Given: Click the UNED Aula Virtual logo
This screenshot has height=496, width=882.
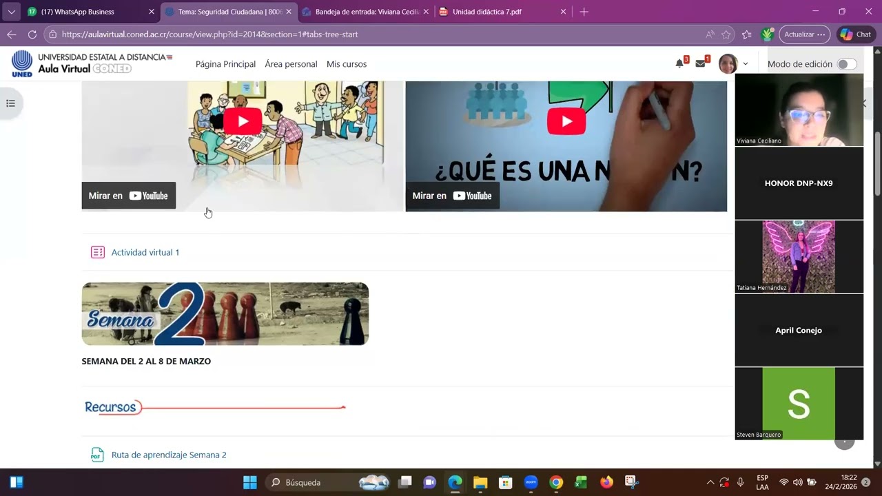Looking at the screenshot, I should click(x=92, y=63).
